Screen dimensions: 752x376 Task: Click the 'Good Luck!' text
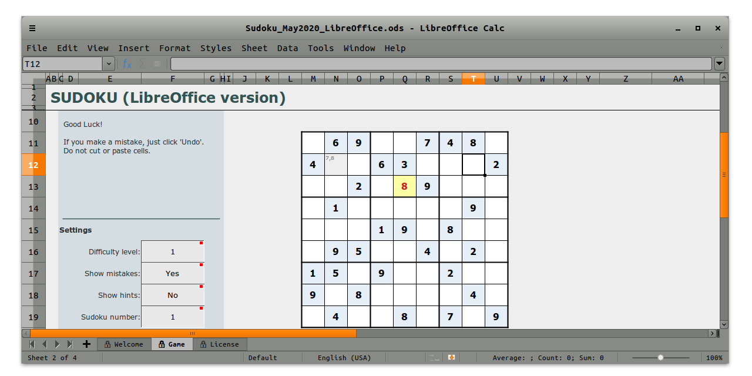tap(83, 125)
